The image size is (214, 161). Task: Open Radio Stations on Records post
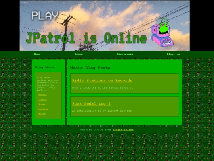pyautogui.click(x=102, y=80)
